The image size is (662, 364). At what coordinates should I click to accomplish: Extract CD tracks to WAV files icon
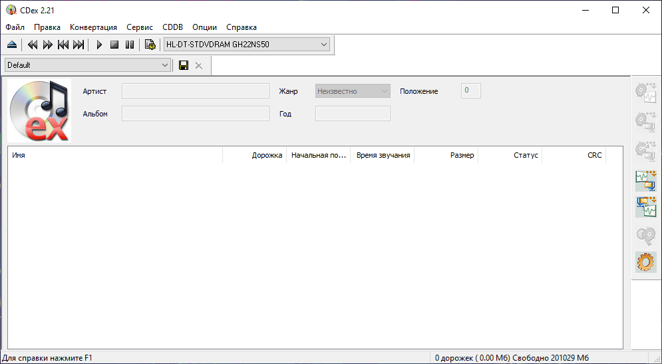tap(646, 93)
